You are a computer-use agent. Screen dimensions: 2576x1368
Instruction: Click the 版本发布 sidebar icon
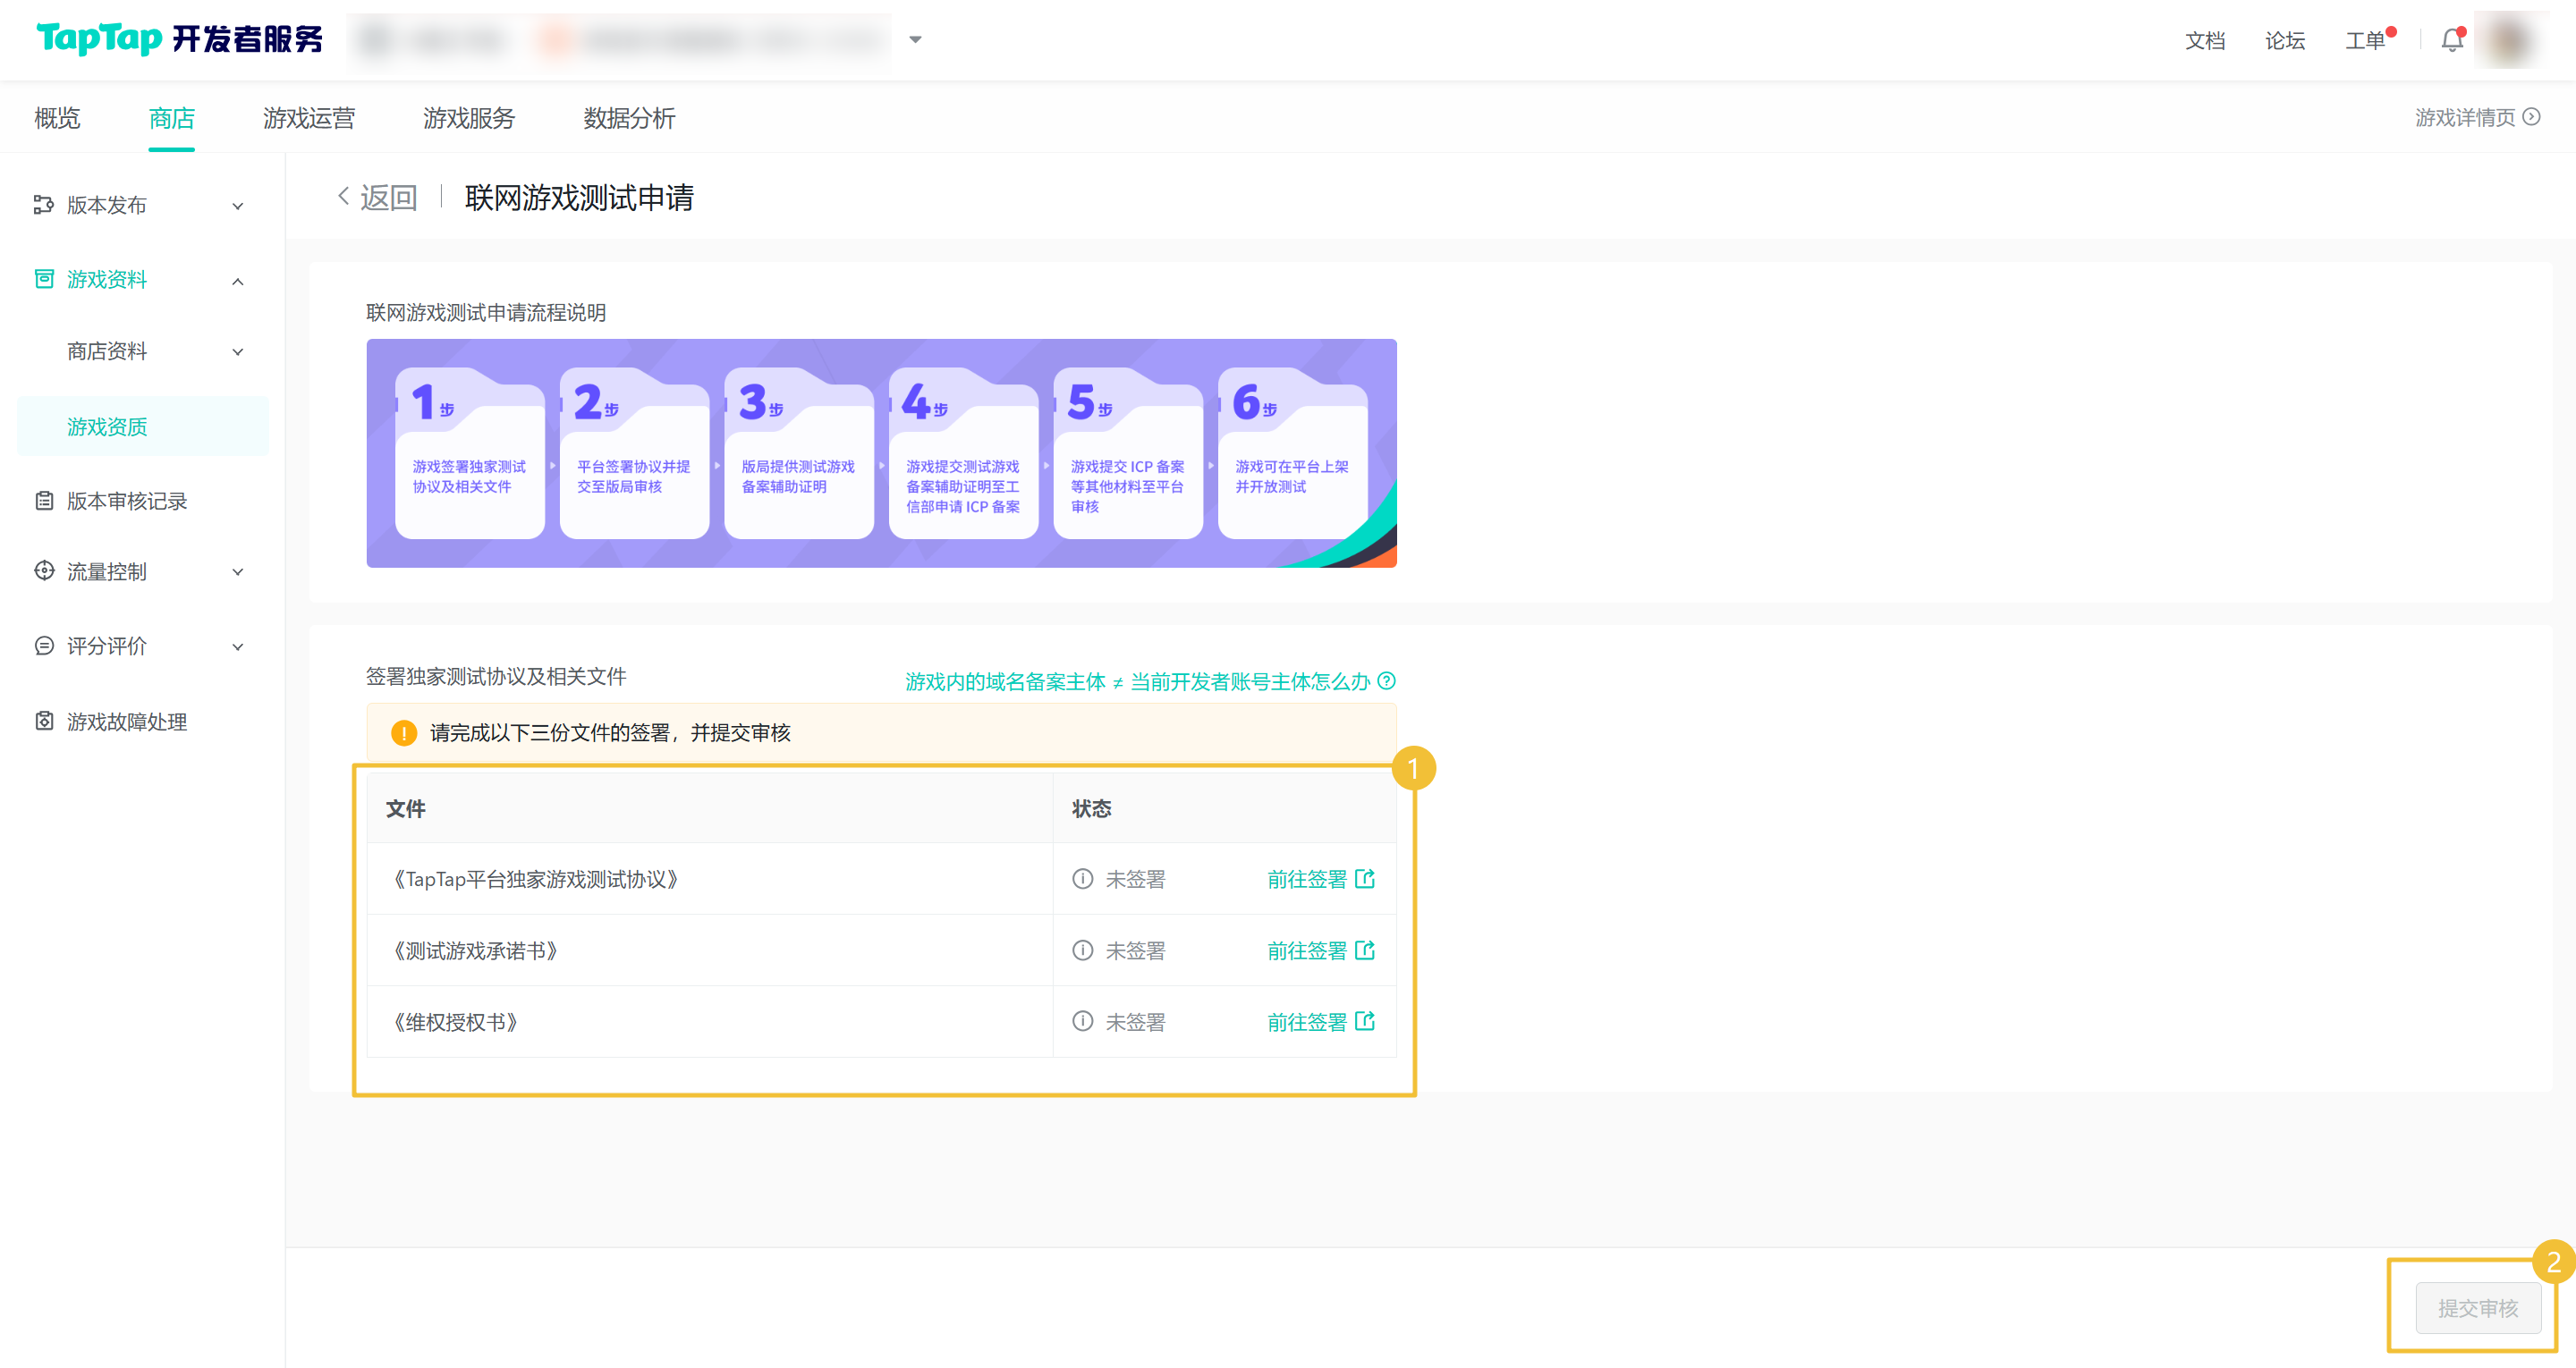click(x=44, y=205)
